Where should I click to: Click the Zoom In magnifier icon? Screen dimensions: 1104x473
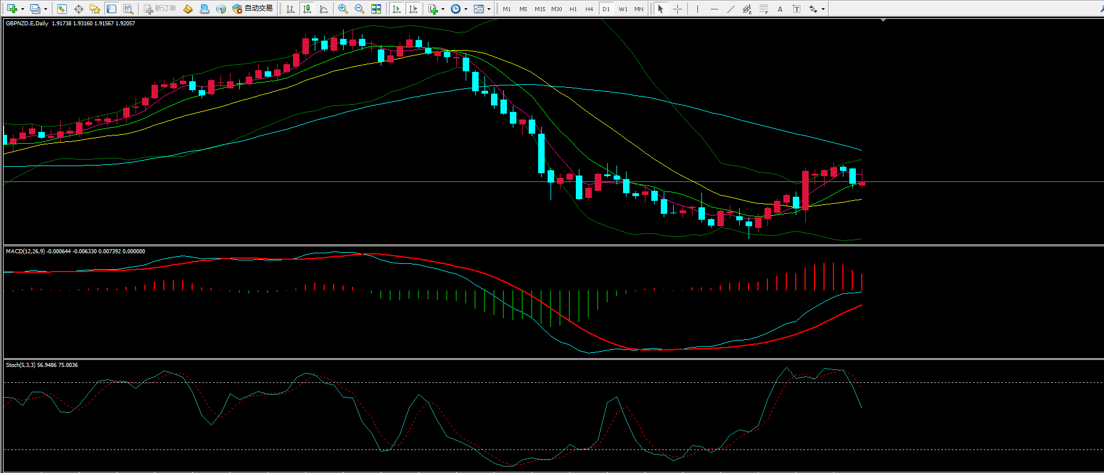(x=342, y=9)
